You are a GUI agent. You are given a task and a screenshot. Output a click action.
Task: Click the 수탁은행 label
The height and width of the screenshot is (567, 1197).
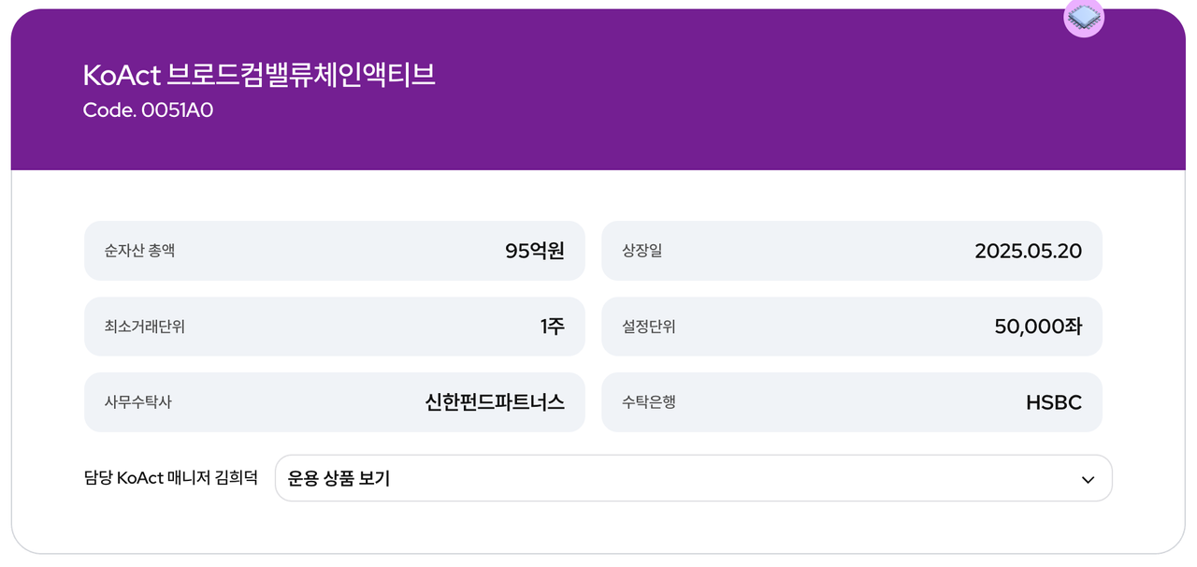(x=648, y=402)
